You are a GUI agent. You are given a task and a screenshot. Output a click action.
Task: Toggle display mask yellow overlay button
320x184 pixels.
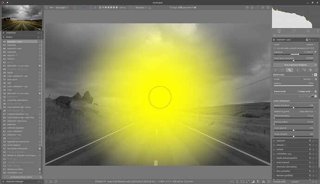(316, 75)
